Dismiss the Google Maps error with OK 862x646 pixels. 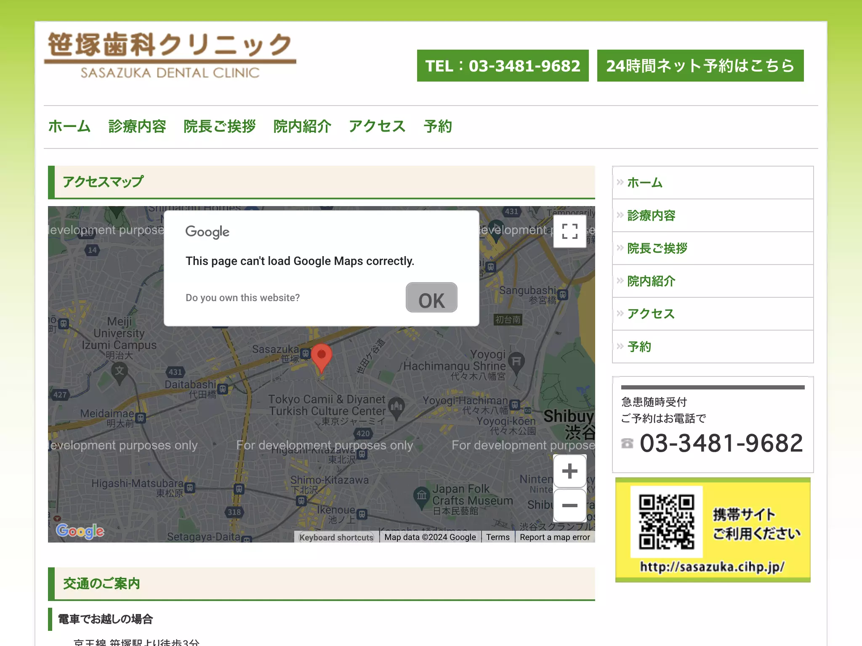point(431,297)
